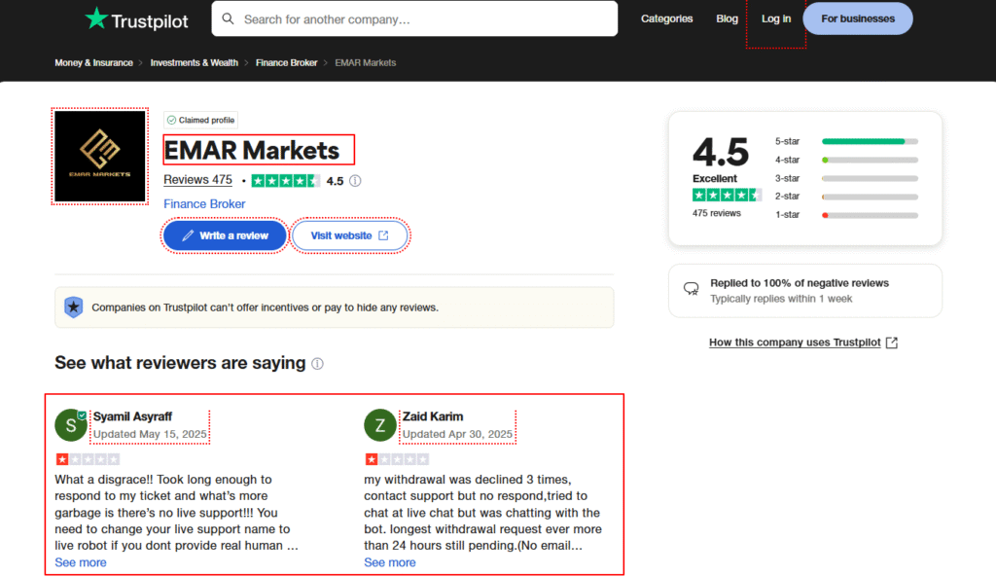Expand Syamil Asyraff's review with See more
Screen dimensions: 996x577
pyautogui.click(x=81, y=562)
